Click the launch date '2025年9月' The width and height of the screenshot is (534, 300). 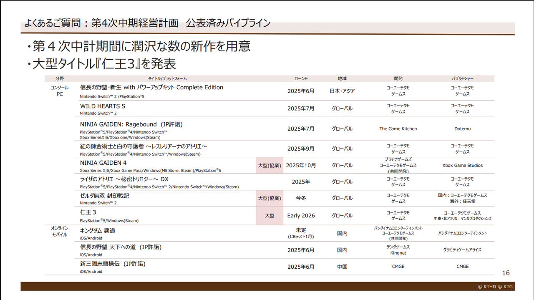tap(301, 149)
